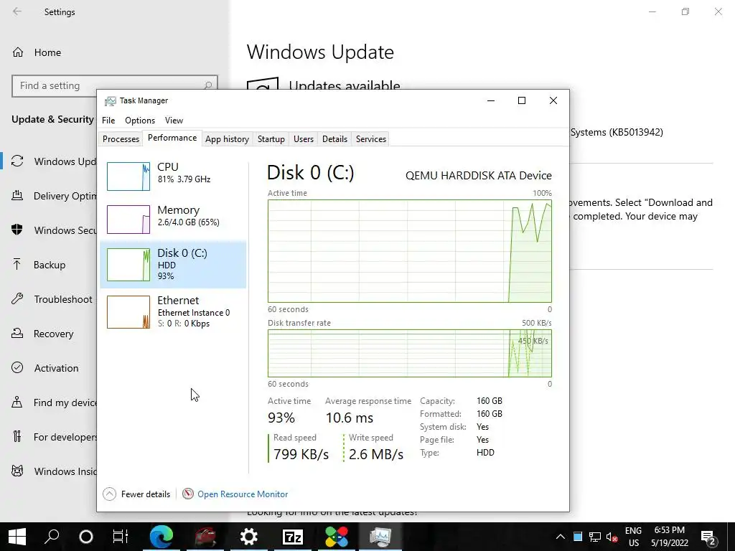
Task: Switch to the App history tab
Action: coord(227,139)
